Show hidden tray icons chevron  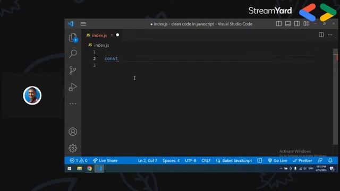pyautogui.click(x=281, y=168)
